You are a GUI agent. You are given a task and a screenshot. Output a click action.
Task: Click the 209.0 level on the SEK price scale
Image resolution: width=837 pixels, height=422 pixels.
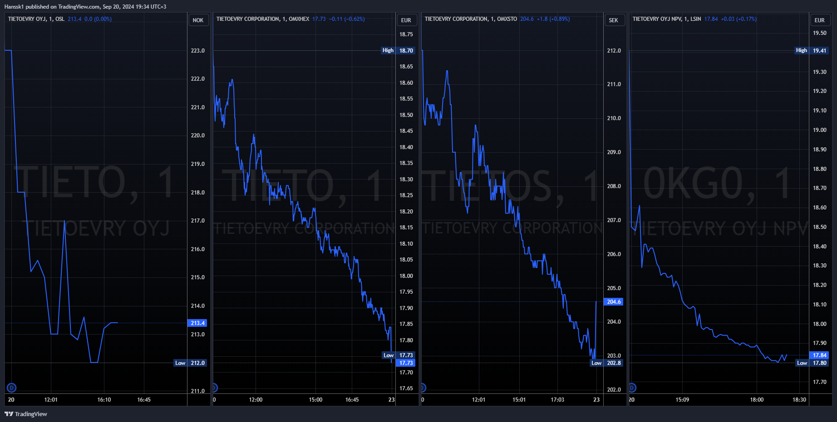pyautogui.click(x=614, y=152)
